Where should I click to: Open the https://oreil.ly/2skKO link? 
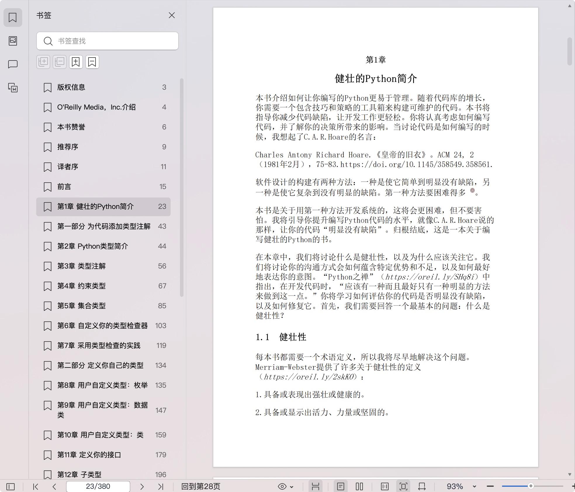[x=309, y=377]
